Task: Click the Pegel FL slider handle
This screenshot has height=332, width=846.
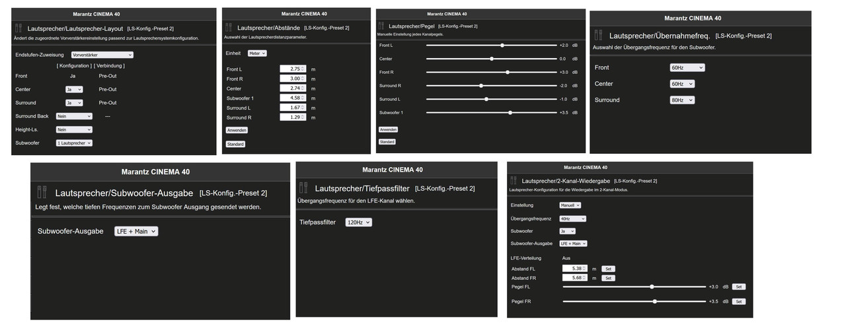Action: pyautogui.click(x=652, y=286)
